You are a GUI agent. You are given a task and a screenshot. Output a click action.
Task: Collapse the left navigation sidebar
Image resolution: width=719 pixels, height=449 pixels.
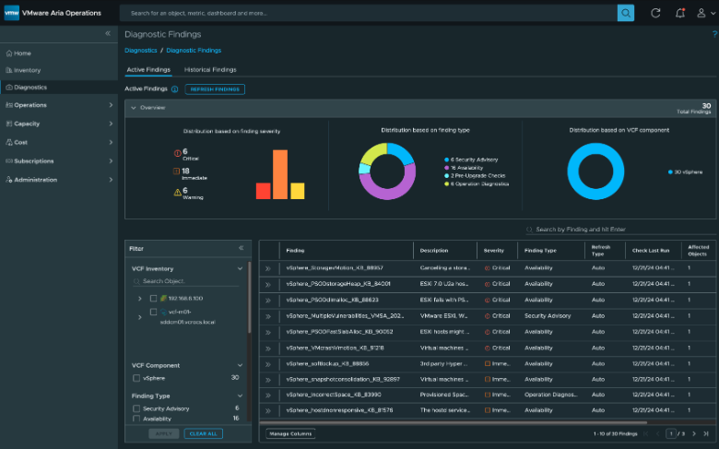click(108, 33)
